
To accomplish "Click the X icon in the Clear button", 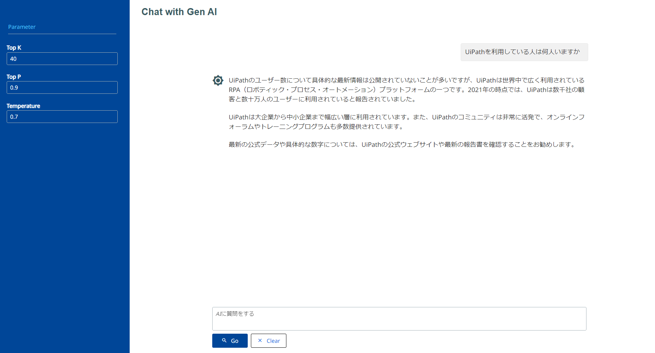I will click(260, 340).
